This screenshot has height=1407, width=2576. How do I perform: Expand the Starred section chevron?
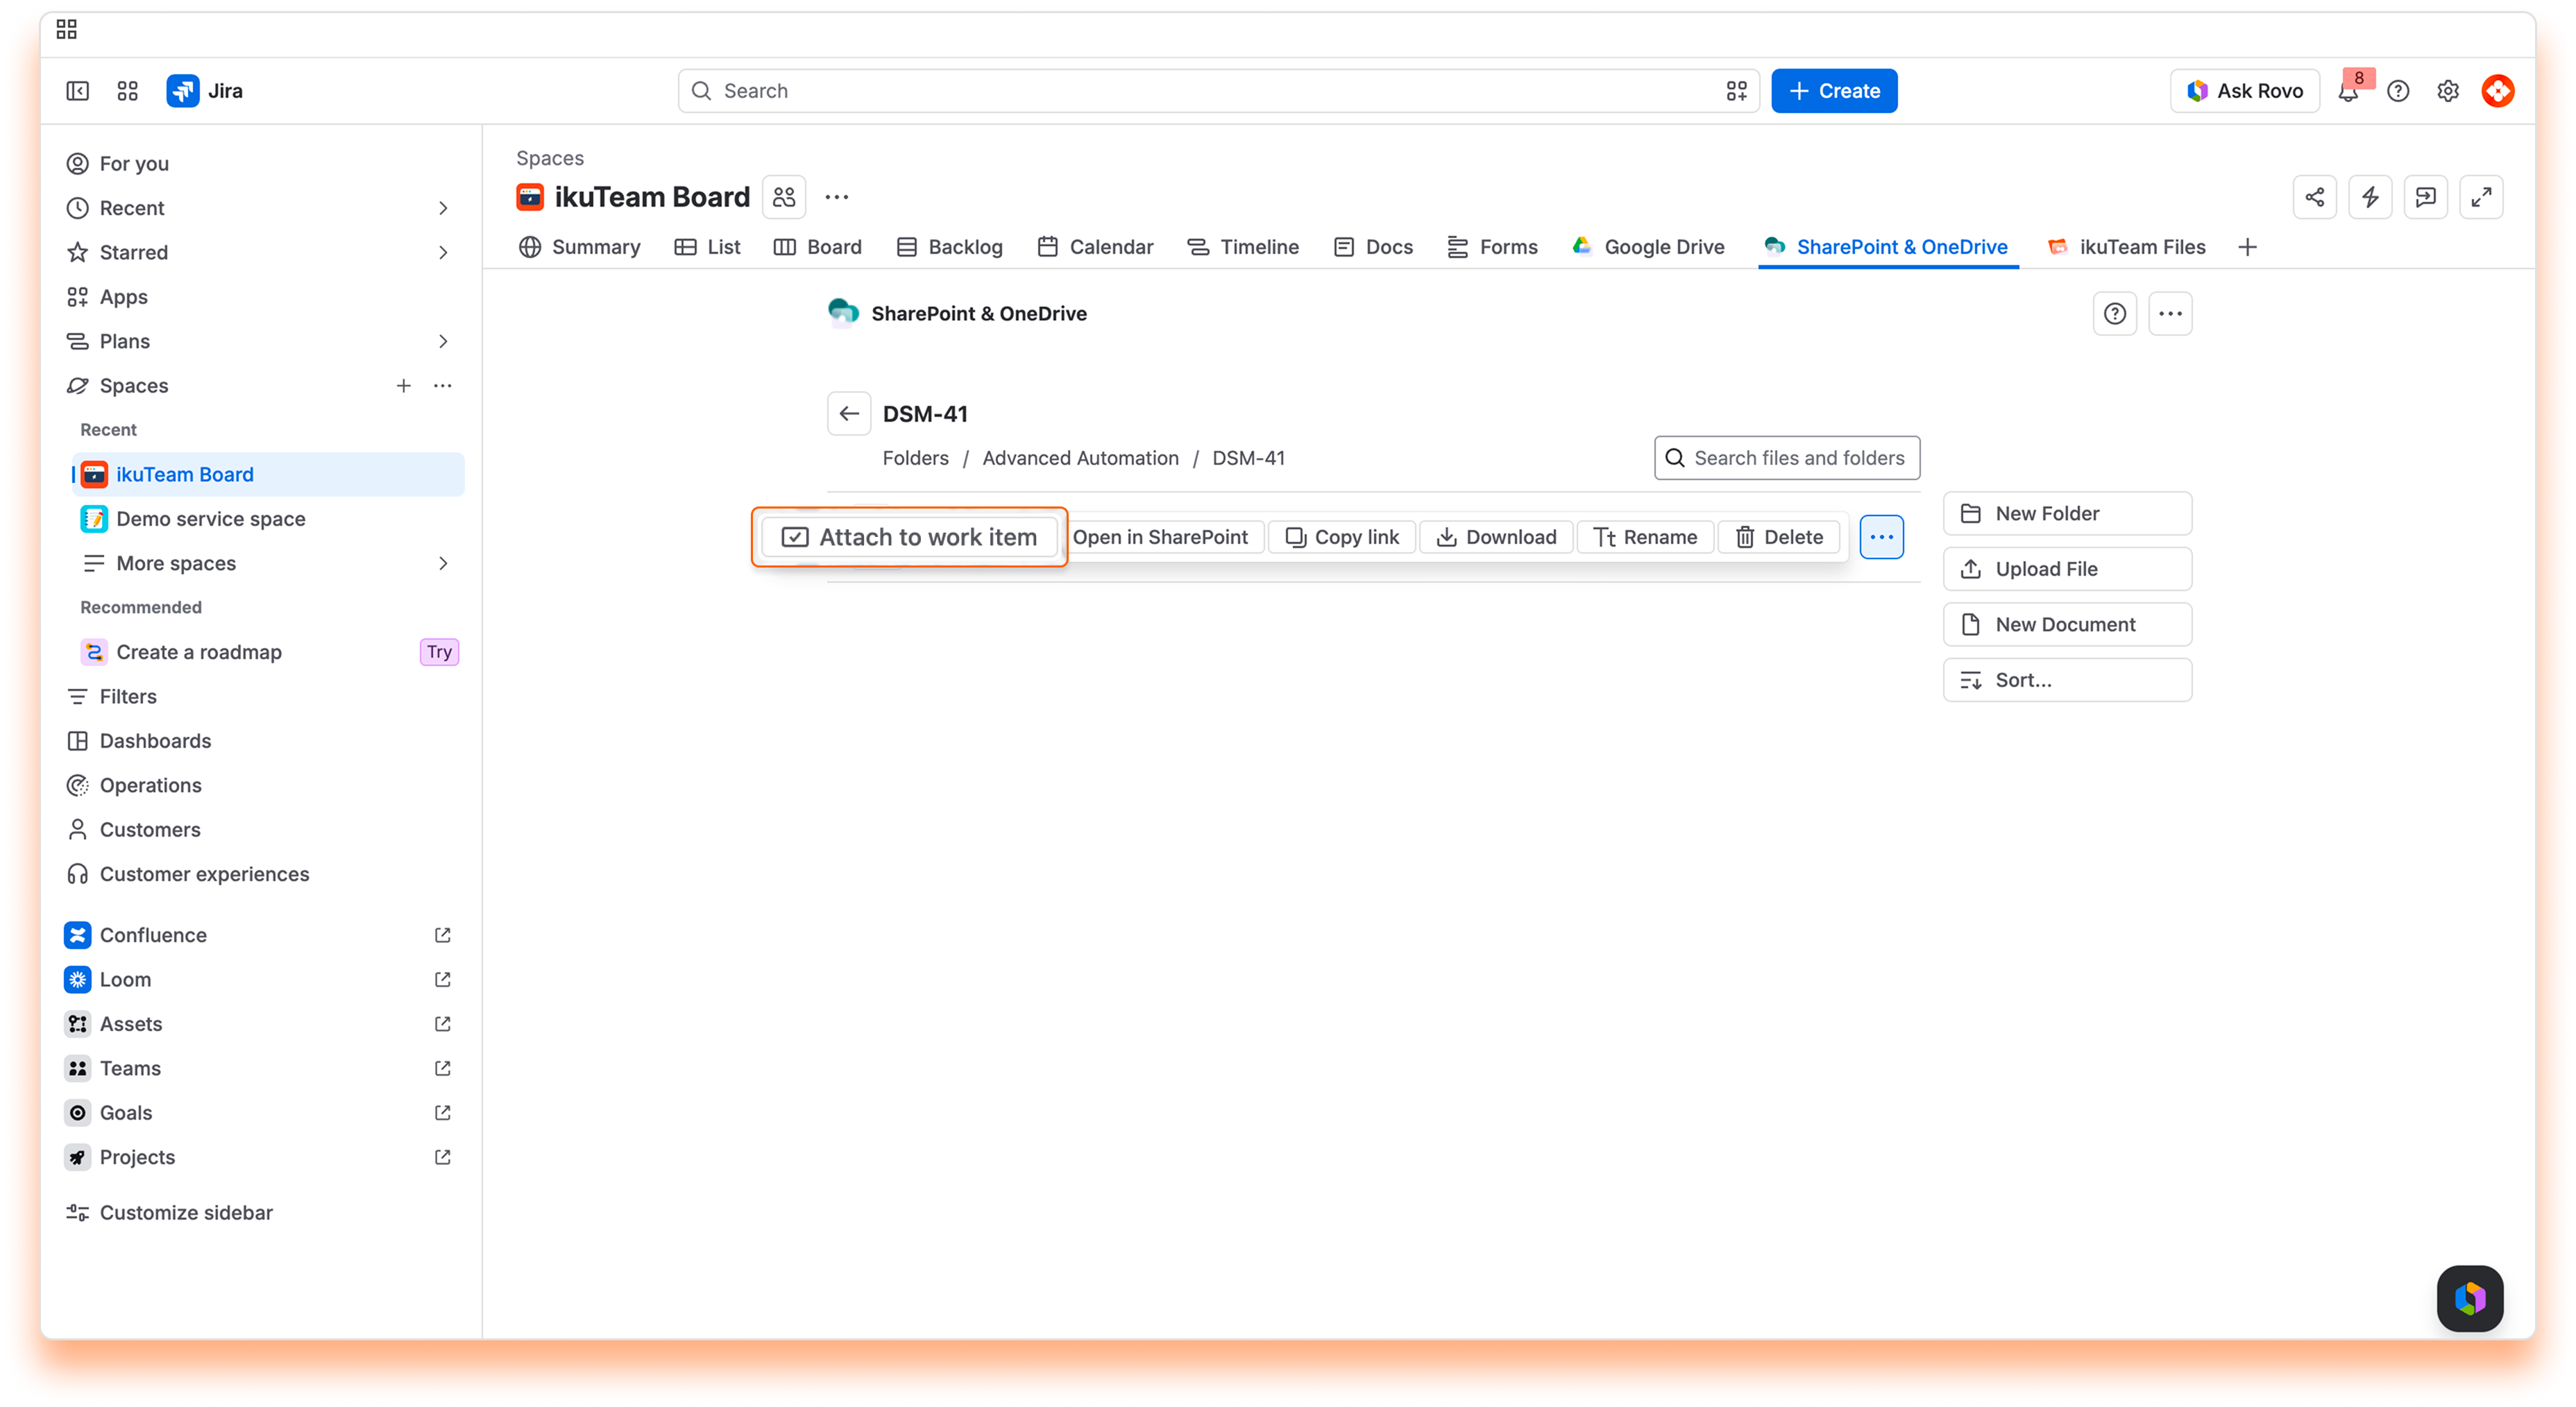(x=443, y=252)
